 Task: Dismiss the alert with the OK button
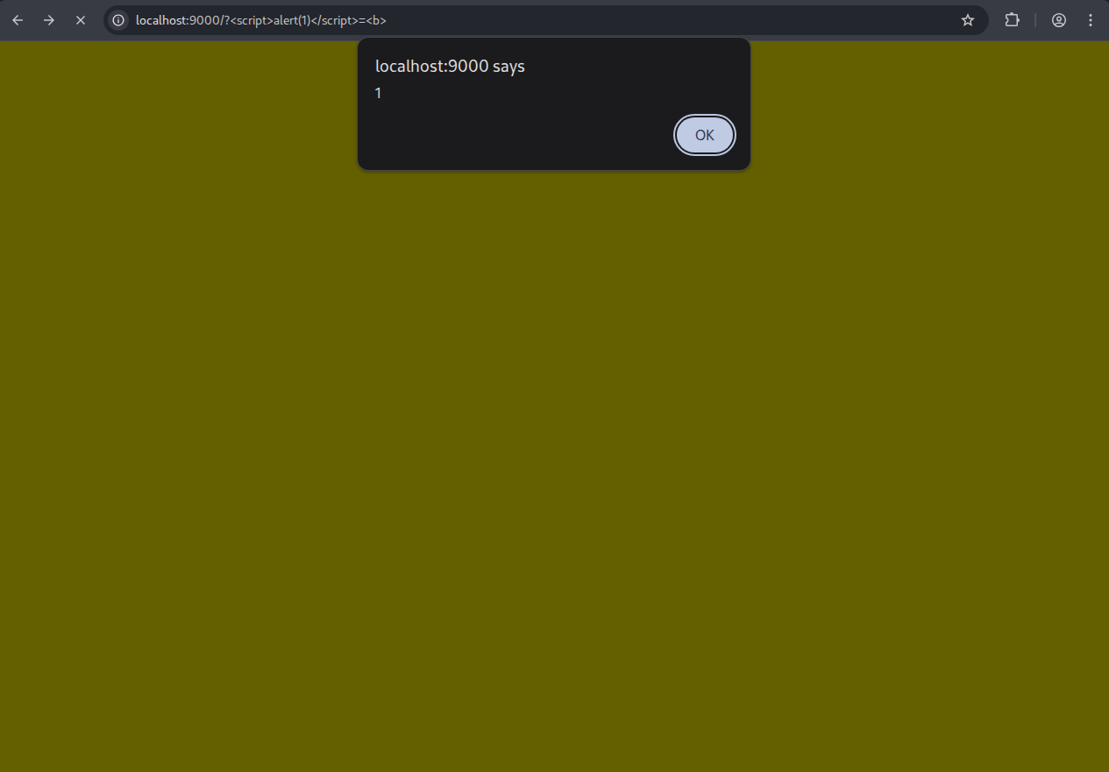coord(704,135)
